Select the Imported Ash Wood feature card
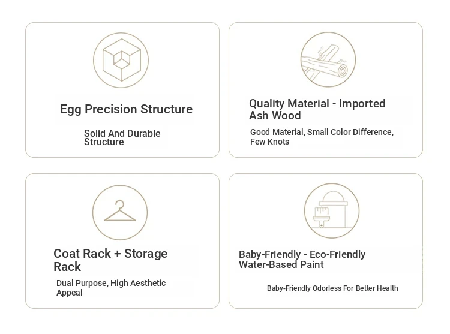450x334 pixels. [326, 90]
